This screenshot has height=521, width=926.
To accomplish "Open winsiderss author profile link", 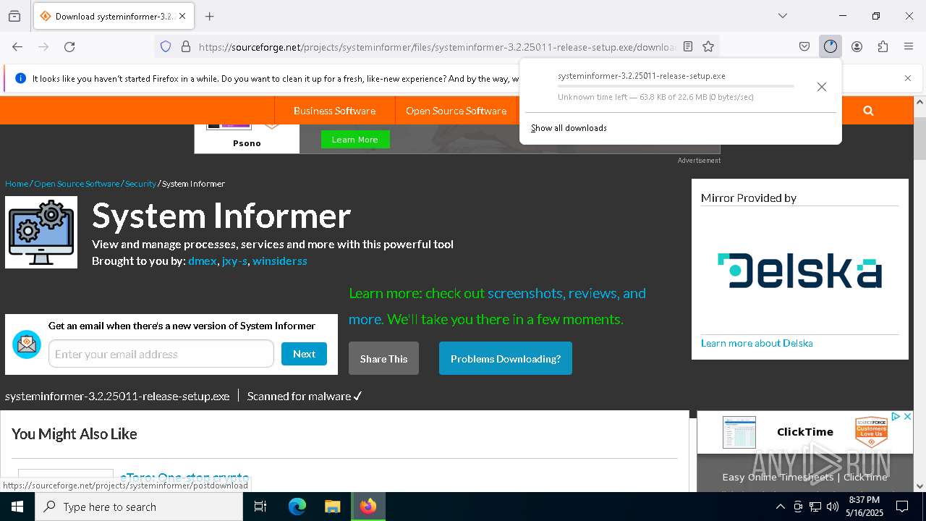I will coord(280,260).
